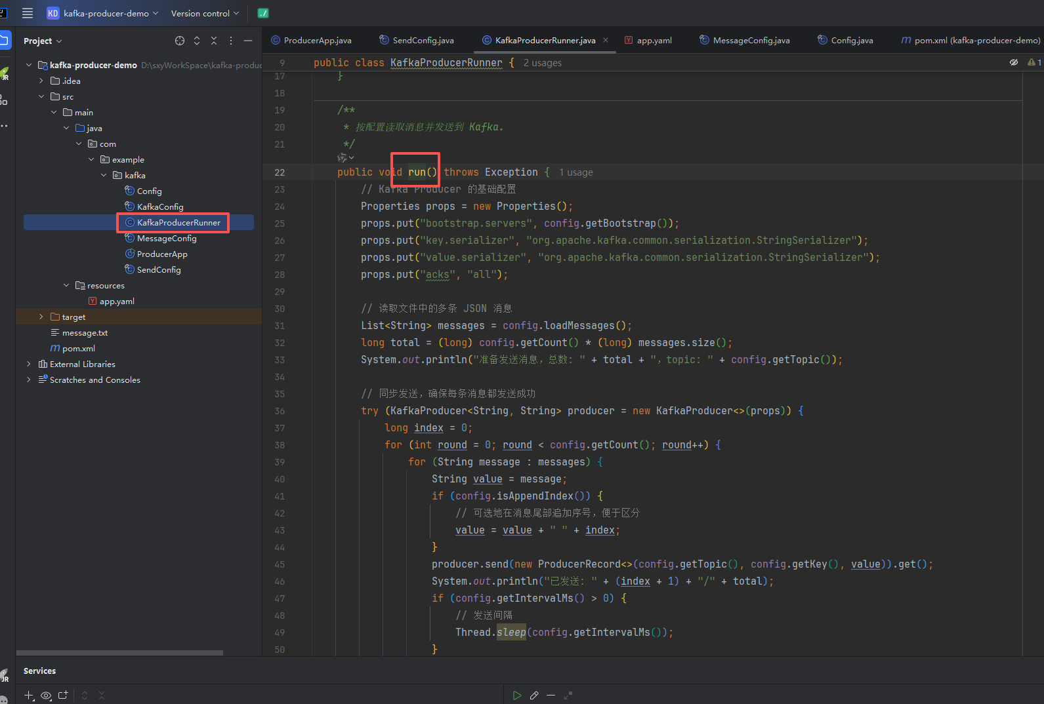Click Expand Selected icon in Project panel
Viewport: 1044px width, 704px height.
pos(197,41)
